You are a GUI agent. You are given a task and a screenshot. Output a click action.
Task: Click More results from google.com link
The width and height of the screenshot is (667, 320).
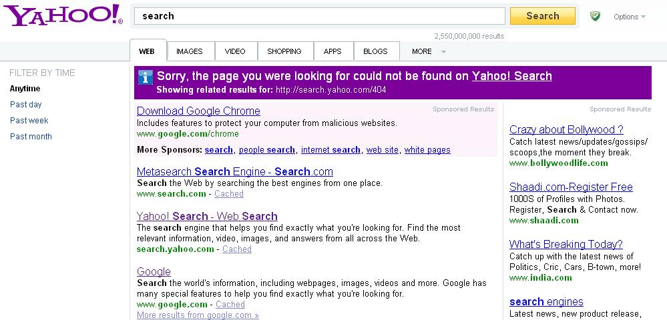point(198,315)
